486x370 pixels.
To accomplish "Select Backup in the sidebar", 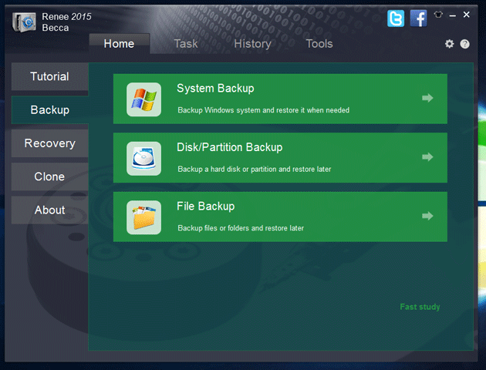I will (x=50, y=110).
